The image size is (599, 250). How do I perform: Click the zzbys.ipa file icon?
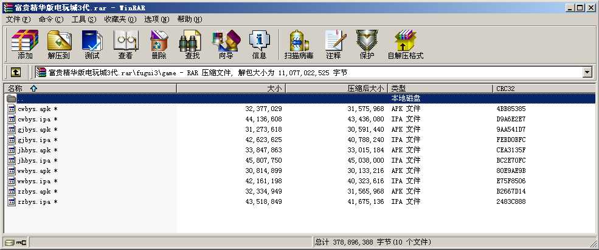click(12, 201)
